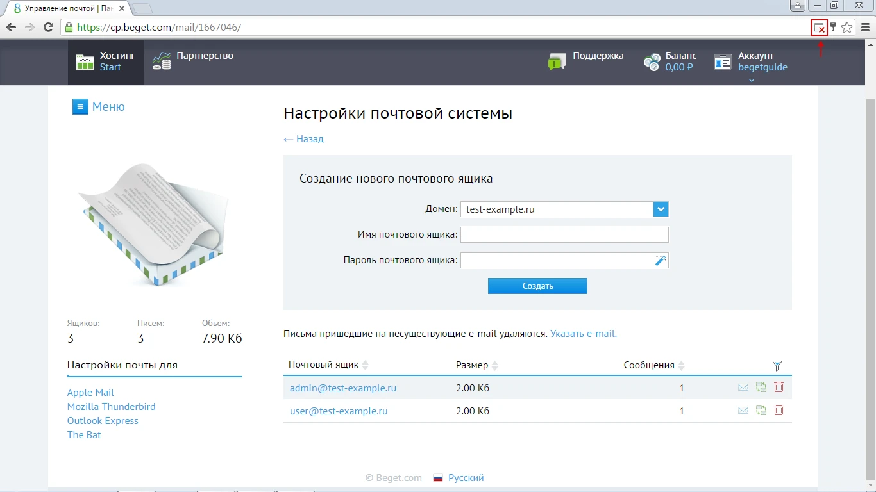Screen dimensions: 876x492
Task: Open the blue Меню sidebar icon
Action: (80, 106)
